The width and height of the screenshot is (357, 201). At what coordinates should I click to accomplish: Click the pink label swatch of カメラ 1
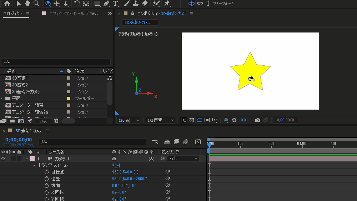(x=32, y=159)
